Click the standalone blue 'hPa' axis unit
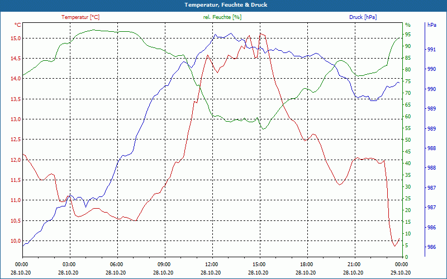This screenshot has height=279, width=447. 431,25
